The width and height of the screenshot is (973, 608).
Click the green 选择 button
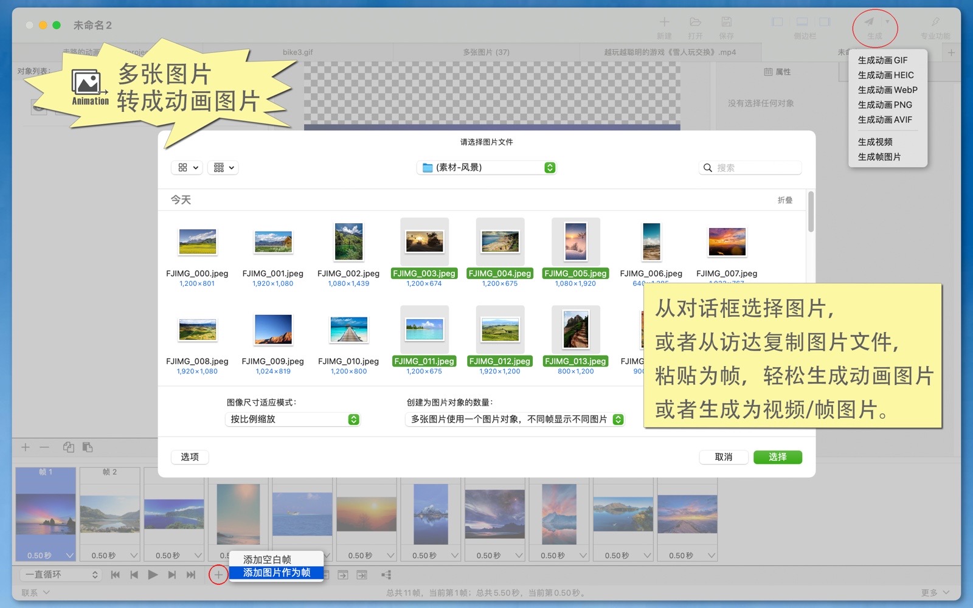(x=777, y=457)
